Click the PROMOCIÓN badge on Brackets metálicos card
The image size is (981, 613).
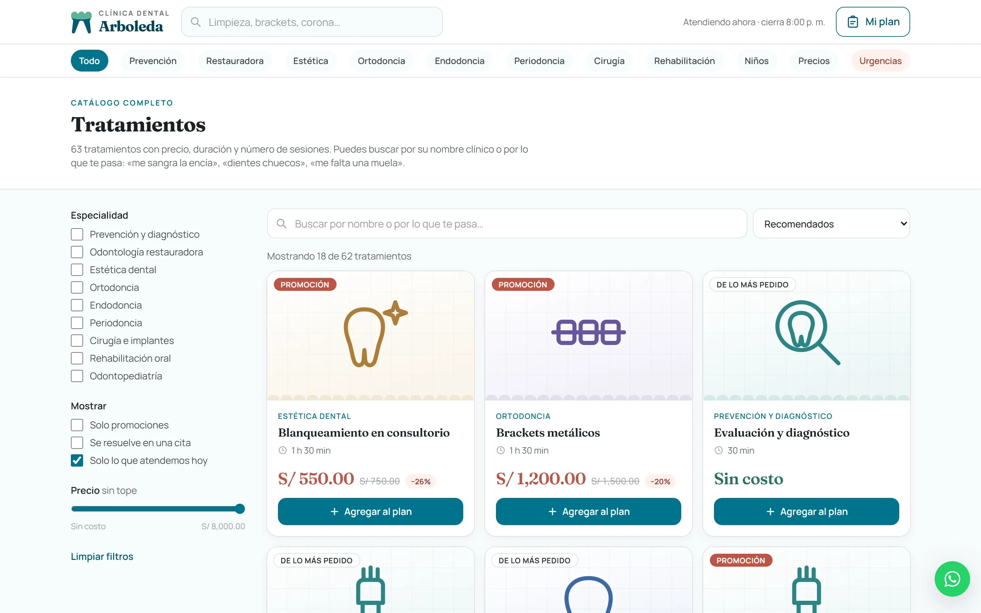point(523,285)
